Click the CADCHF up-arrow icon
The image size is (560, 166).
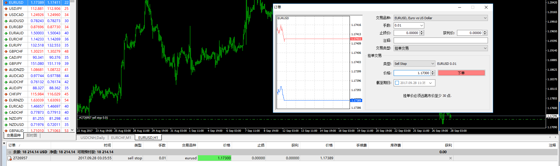point(6,113)
